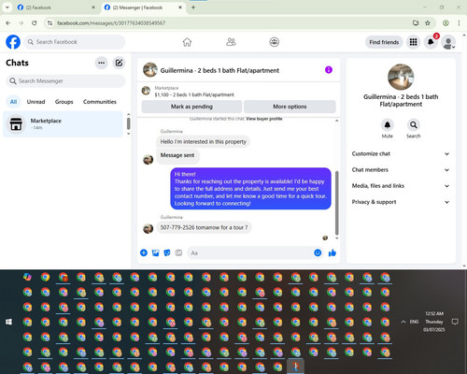The image size is (467, 374).
Task: Open the Marketplace chat in list
Action: point(63,124)
